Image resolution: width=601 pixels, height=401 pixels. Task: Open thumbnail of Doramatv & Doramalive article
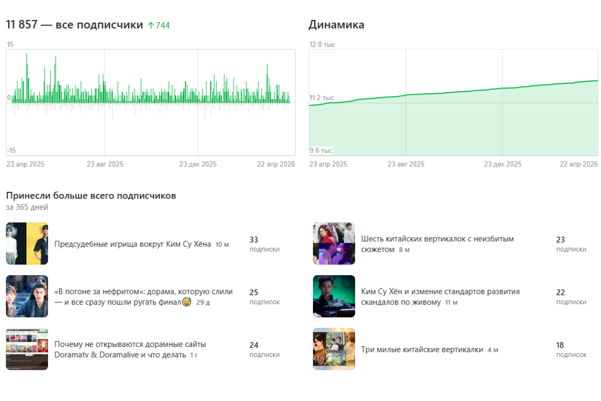[x=27, y=349]
